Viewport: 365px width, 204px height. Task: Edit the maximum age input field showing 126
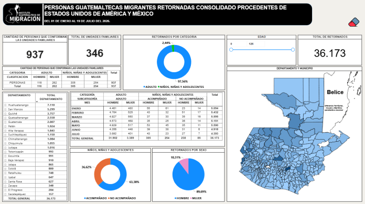coord(256,44)
